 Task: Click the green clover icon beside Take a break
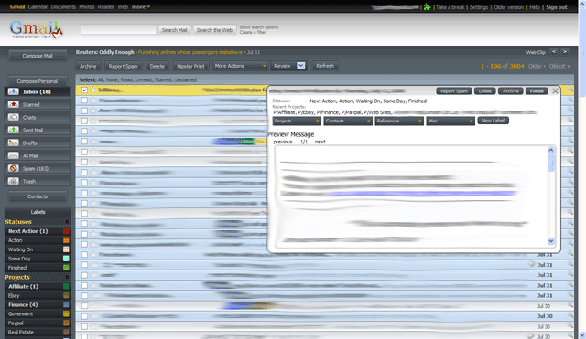pyautogui.click(x=428, y=6)
